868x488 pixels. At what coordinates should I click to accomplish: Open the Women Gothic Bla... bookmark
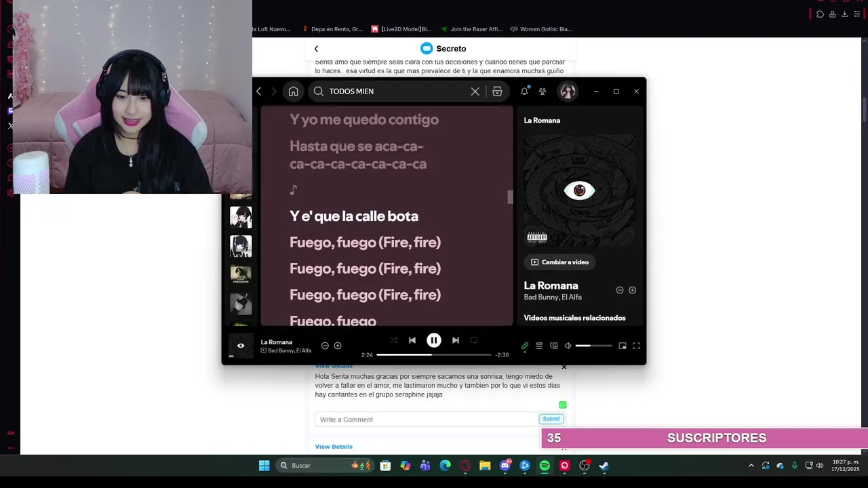tap(541, 29)
